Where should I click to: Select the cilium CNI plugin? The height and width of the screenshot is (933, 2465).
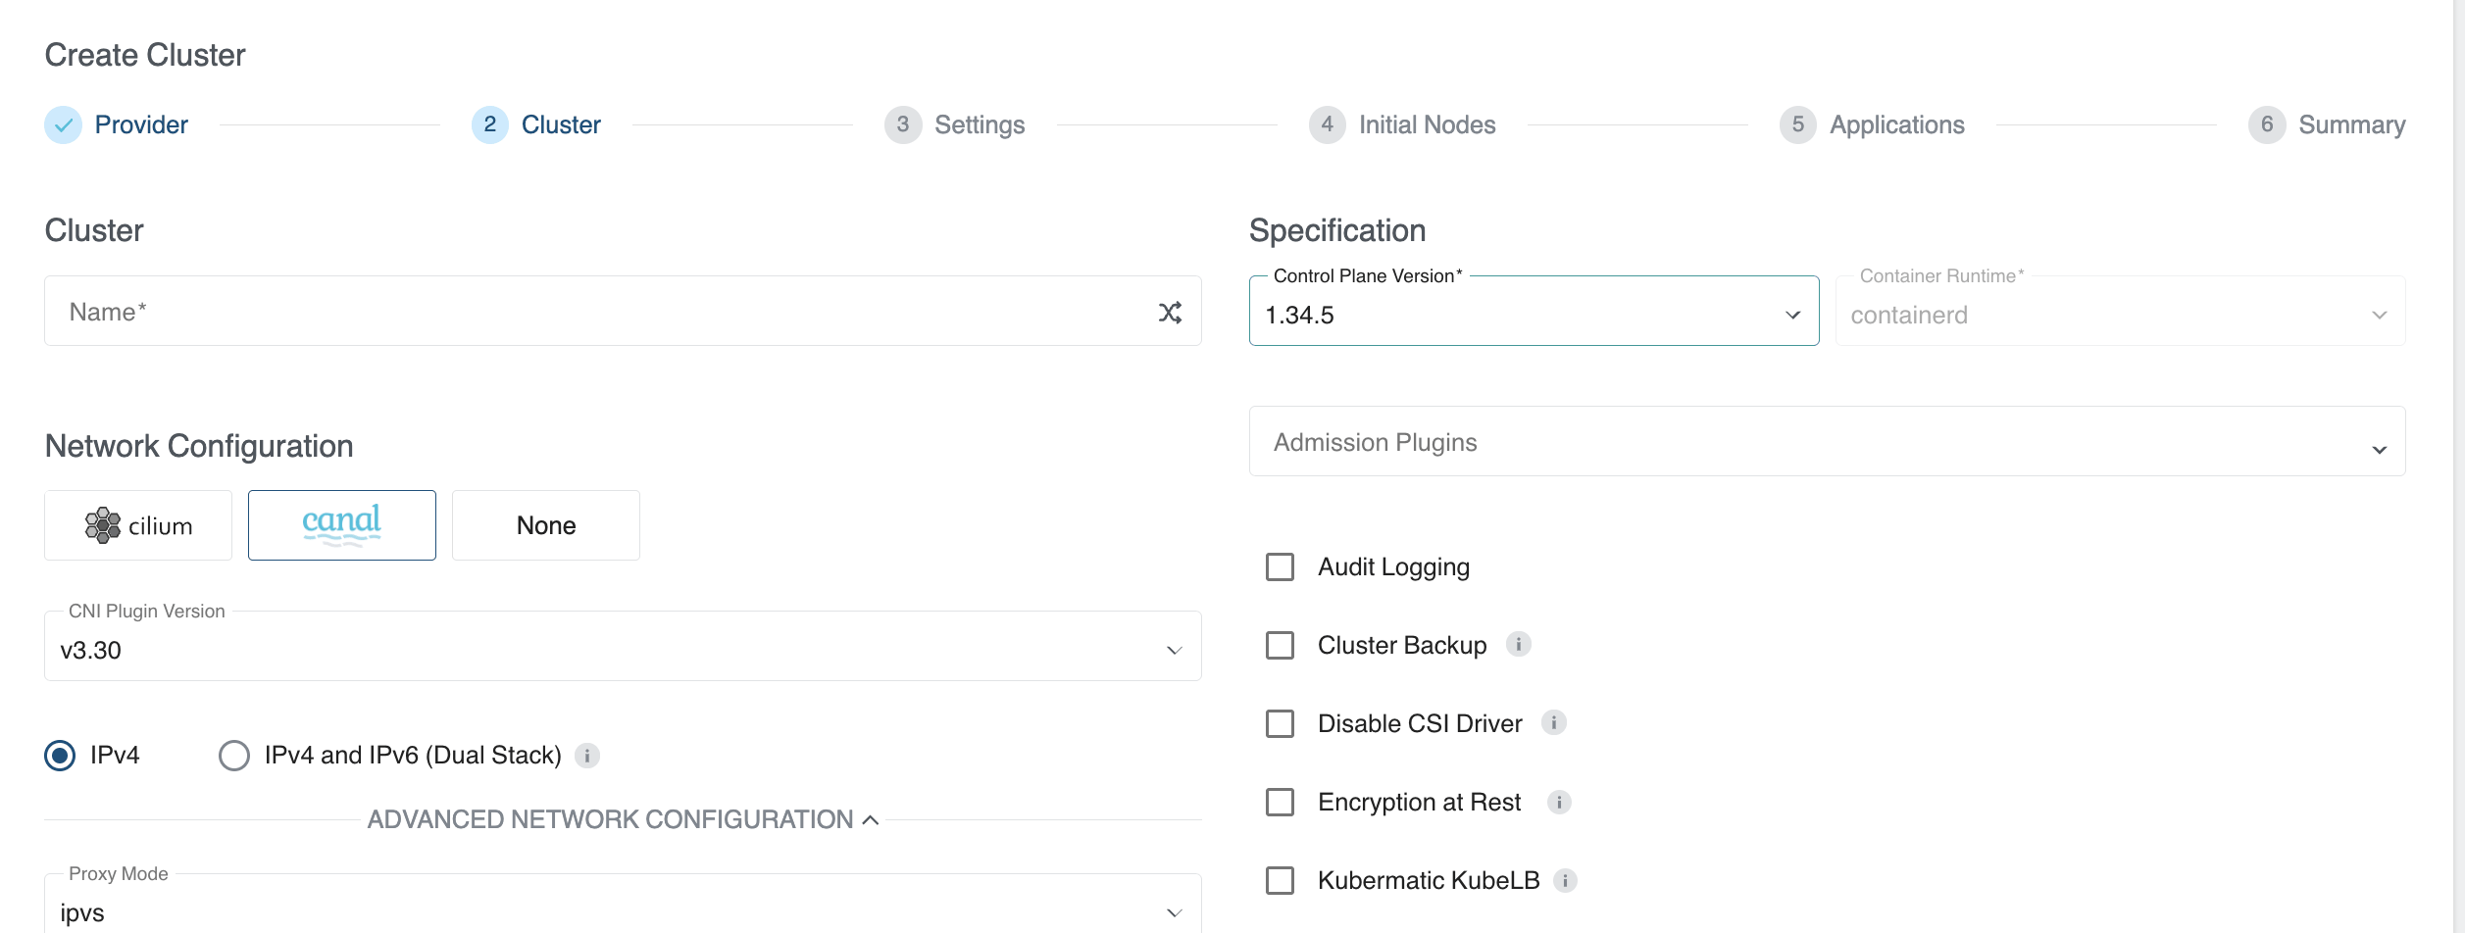pyautogui.click(x=138, y=525)
